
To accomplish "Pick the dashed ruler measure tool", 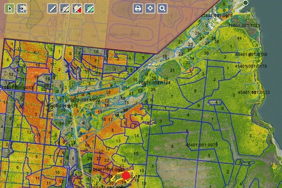I will coord(65,8).
